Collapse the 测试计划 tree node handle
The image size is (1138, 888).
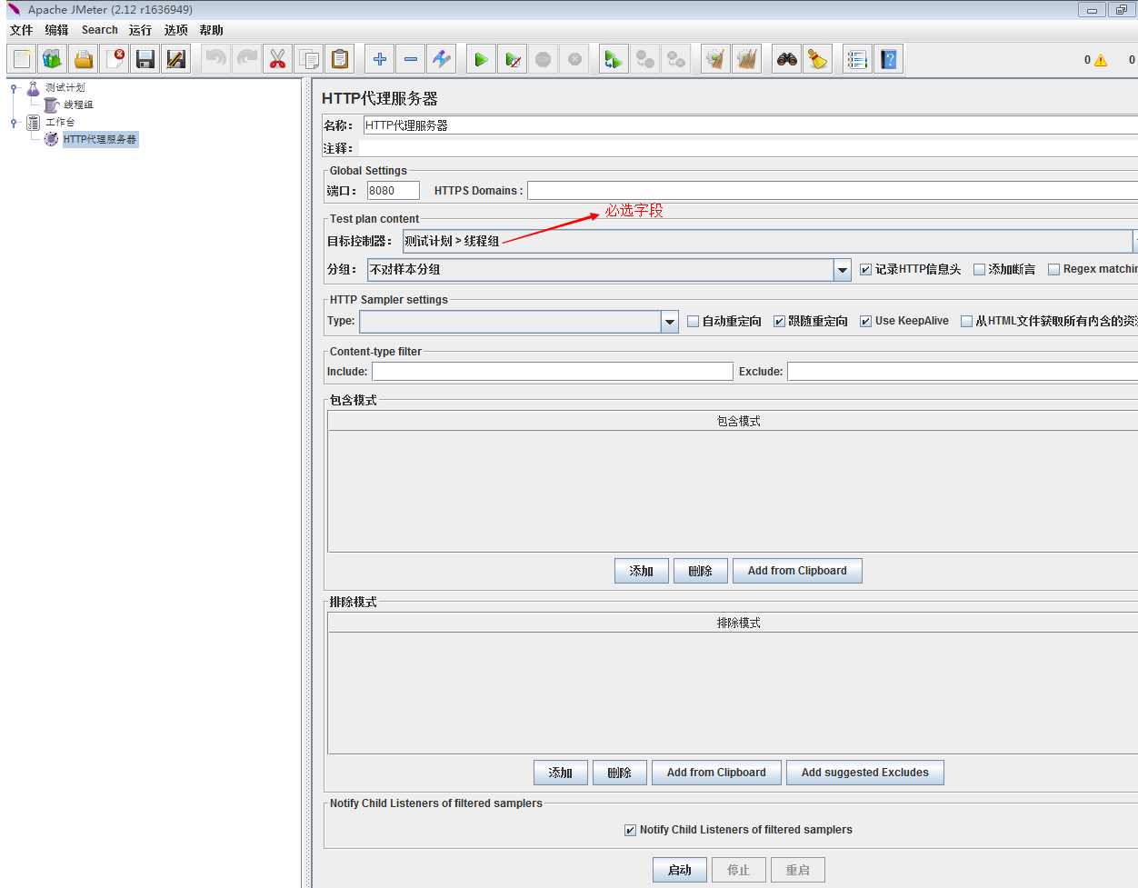(14, 88)
